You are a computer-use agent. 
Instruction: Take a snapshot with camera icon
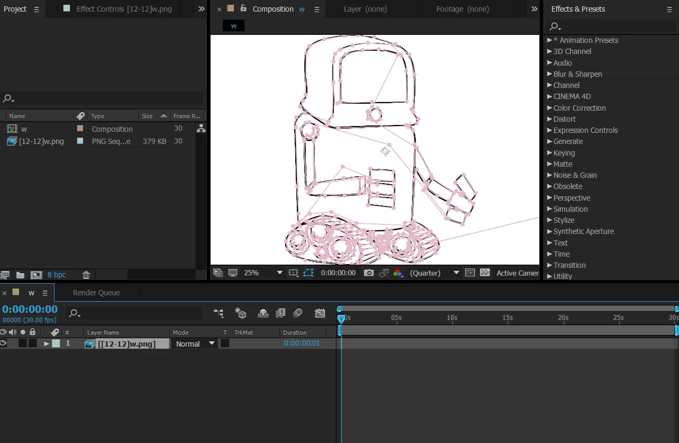click(x=369, y=273)
